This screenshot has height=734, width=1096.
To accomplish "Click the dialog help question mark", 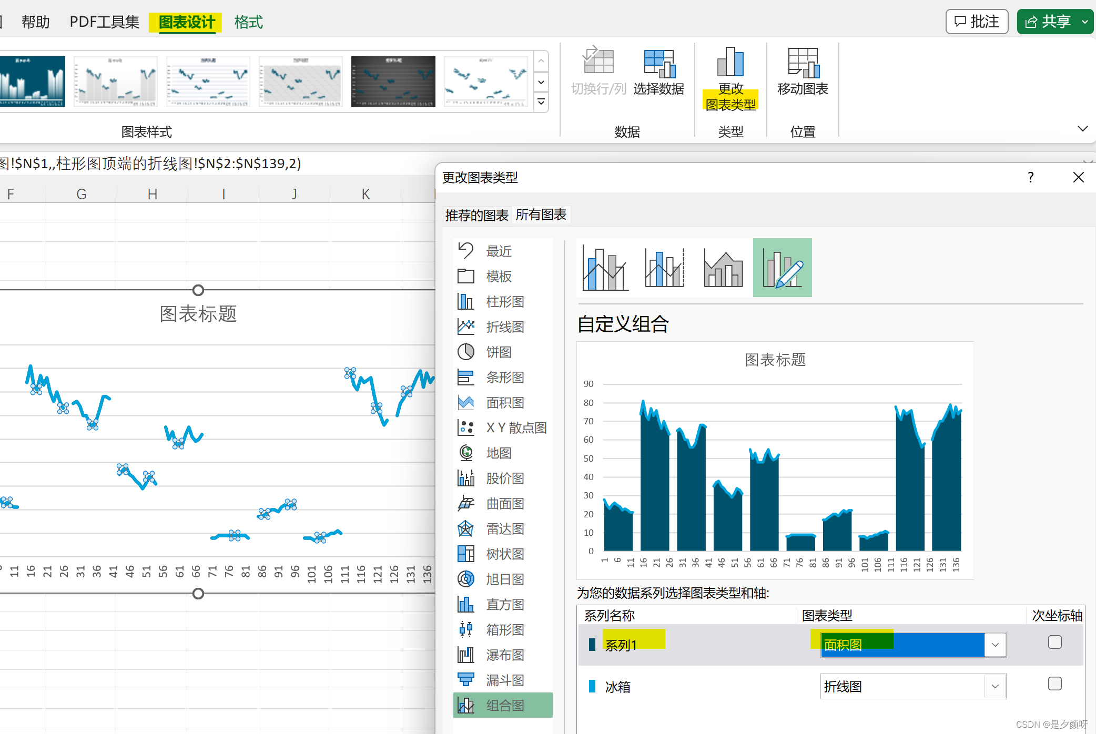I will pos(1031,178).
